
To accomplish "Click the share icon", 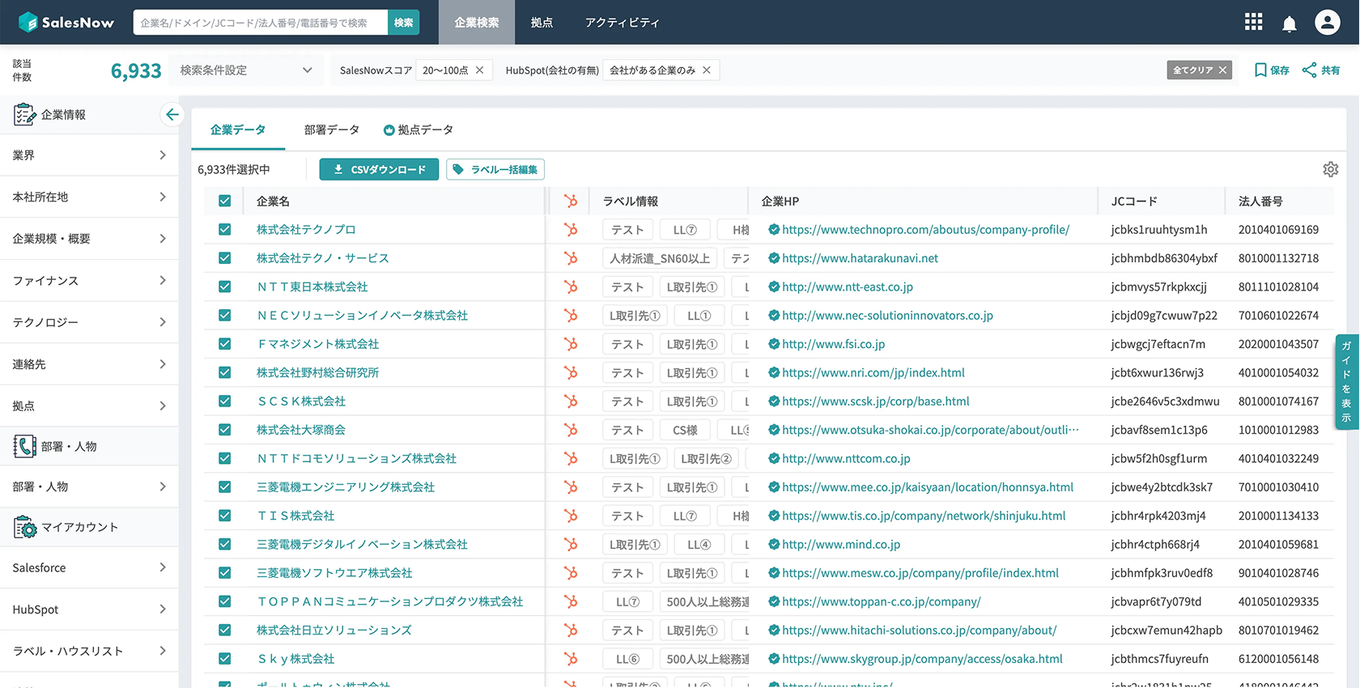I will coord(1309,70).
